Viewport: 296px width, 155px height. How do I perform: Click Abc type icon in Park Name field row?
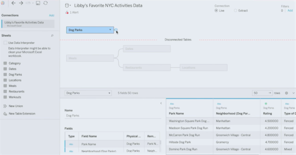click(x=71, y=144)
